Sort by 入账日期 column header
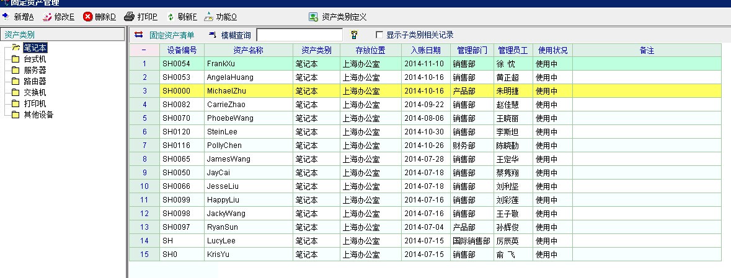This screenshot has height=278, width=731. [x=425, y=50]
